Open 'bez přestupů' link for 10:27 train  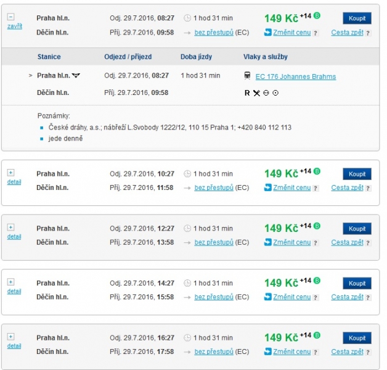point(213,187)
